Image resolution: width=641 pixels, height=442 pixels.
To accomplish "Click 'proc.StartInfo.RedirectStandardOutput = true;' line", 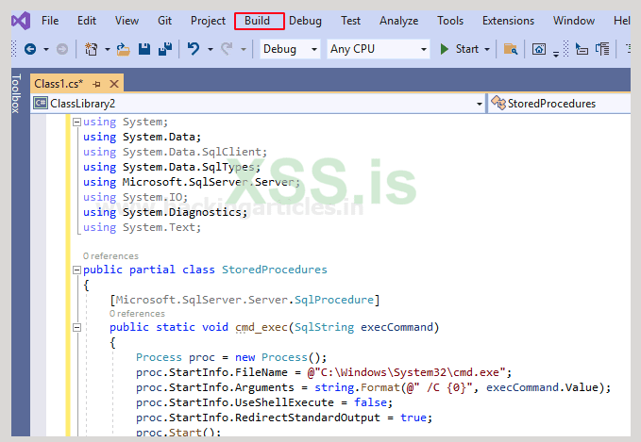I will point(284,417).
